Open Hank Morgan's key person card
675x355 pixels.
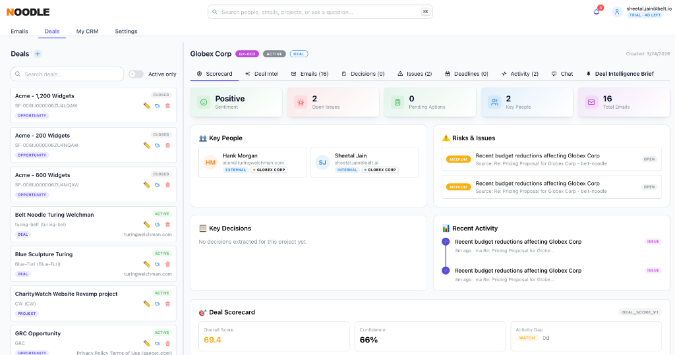pyautogui.click(x=252, y=162)
